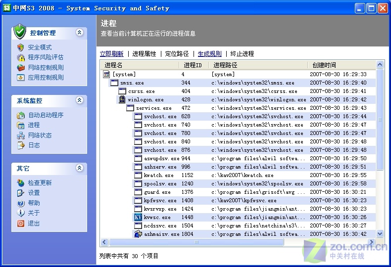This screenshot has height=267, width=391.
Task: Click the ashmaisv.exe process icon
Action: [138, 234]
